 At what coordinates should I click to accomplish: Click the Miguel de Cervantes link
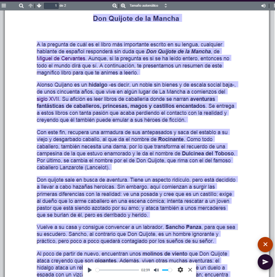click(61, 58)
